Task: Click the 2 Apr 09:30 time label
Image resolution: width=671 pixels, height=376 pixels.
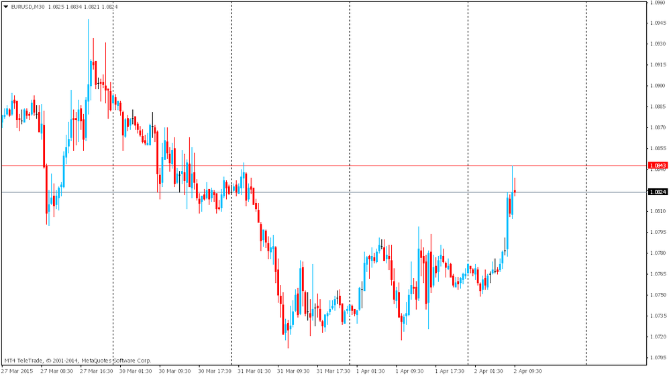Action: point(527,371)
